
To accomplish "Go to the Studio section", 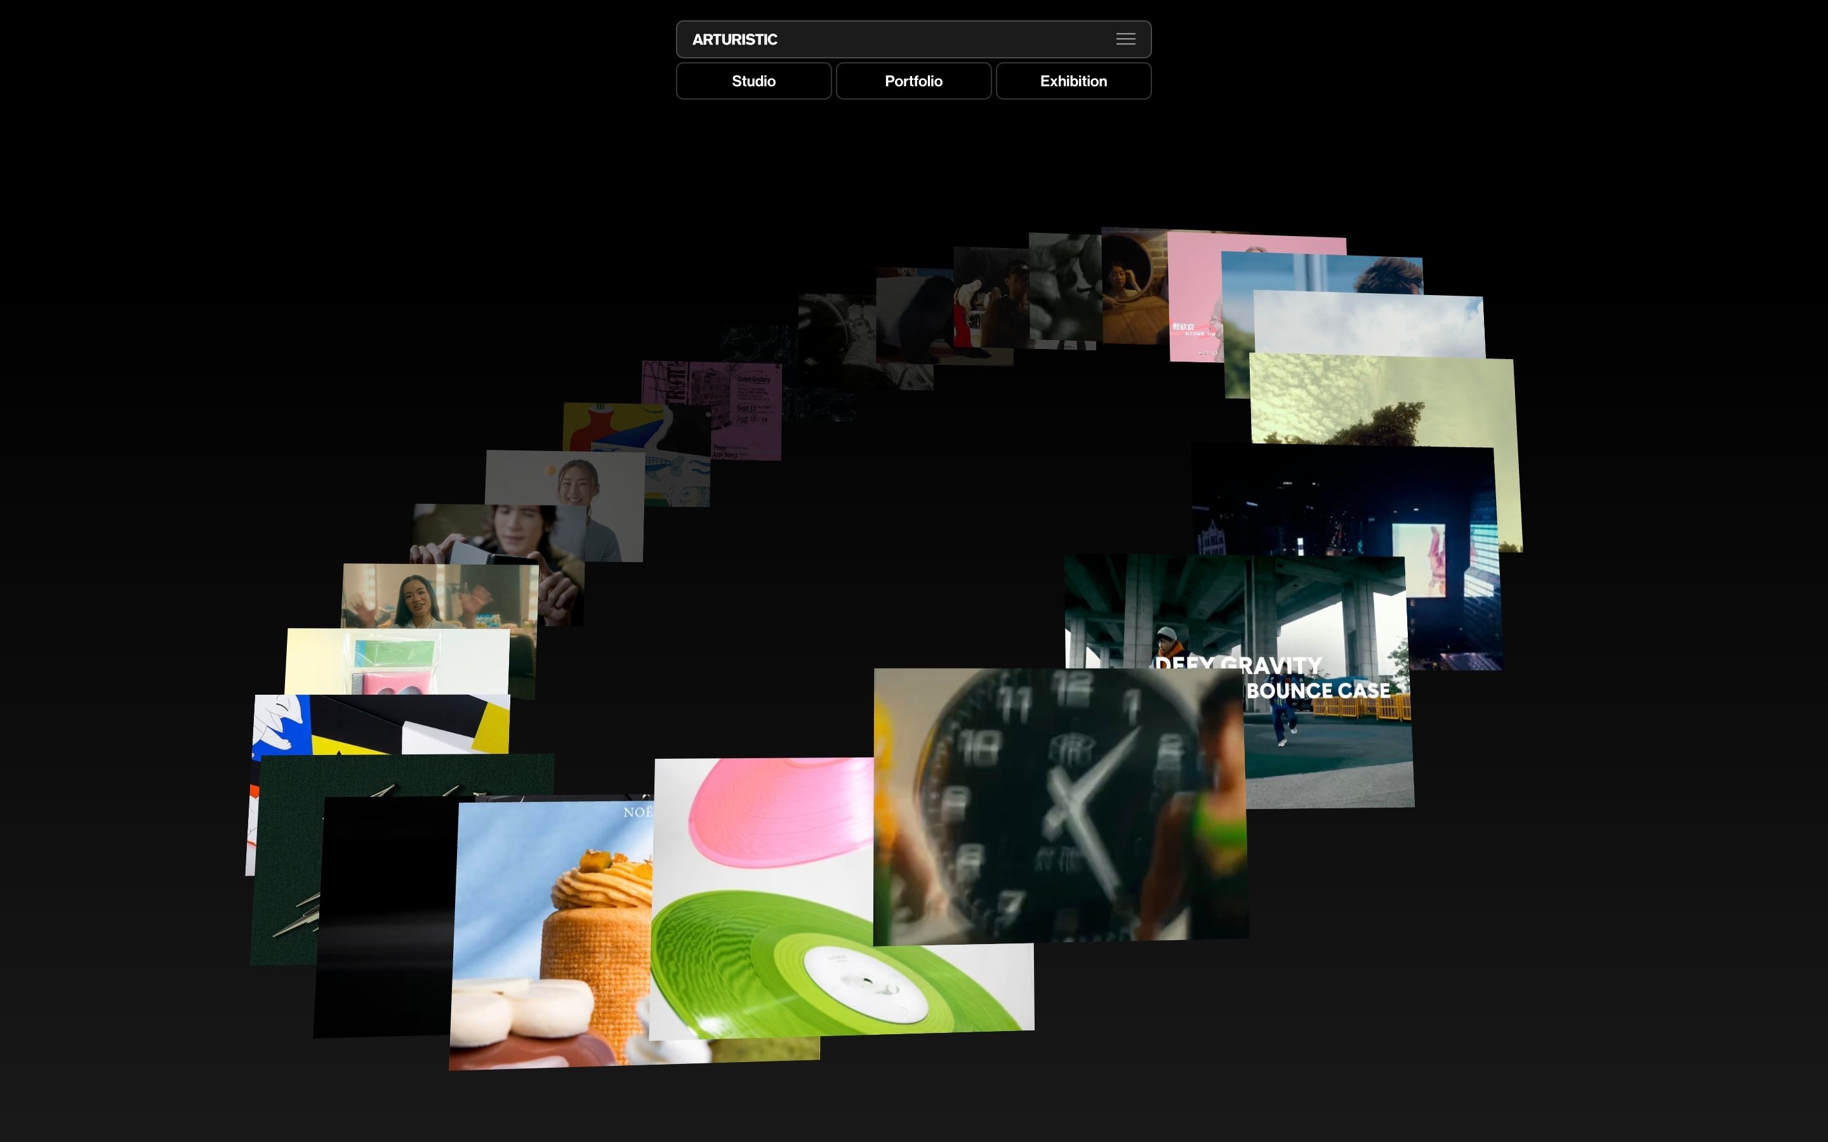I will pos(753,81).
